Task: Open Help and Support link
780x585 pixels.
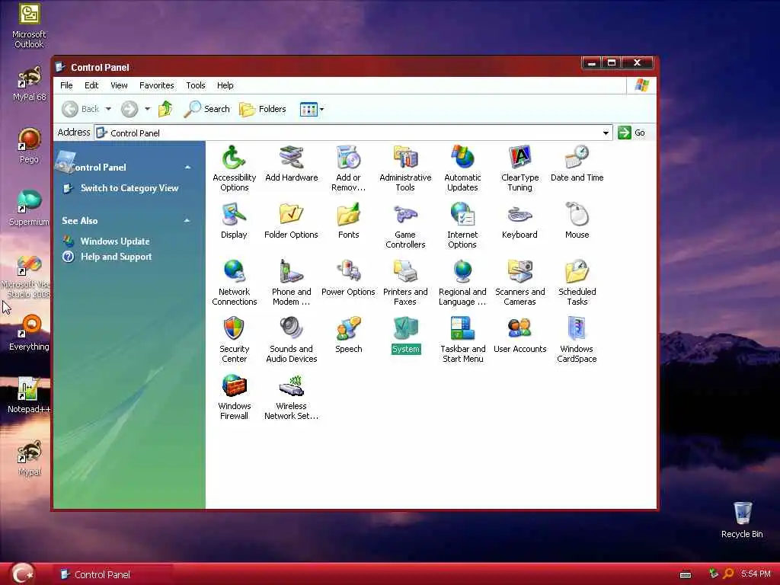Action: [116, 257]
